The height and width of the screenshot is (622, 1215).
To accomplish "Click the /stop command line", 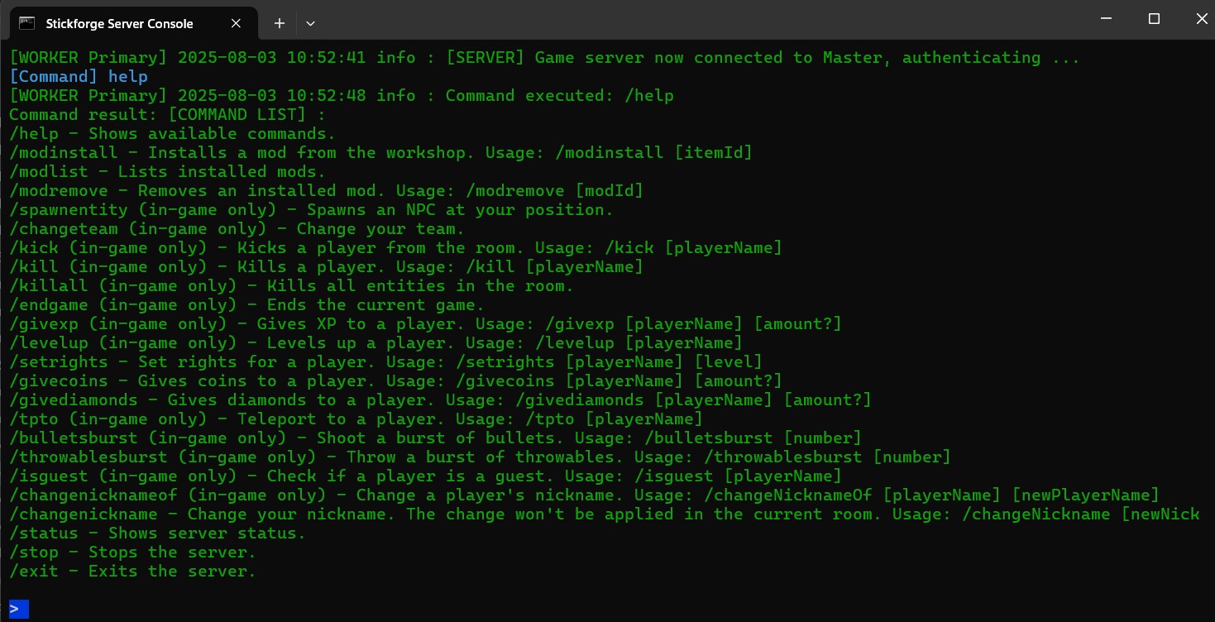I will click(x=132, y=553).
